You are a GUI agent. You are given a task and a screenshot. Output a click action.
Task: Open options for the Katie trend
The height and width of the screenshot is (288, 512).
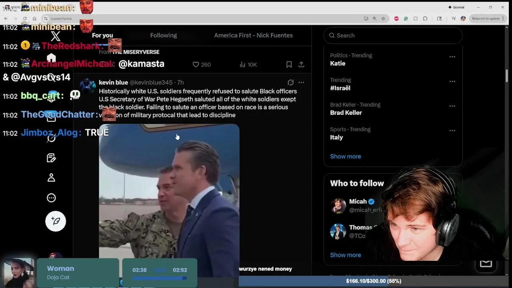coord(452,57)
